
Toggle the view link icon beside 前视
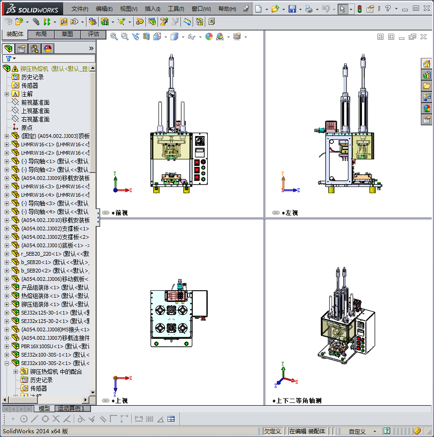pos(106,213)
